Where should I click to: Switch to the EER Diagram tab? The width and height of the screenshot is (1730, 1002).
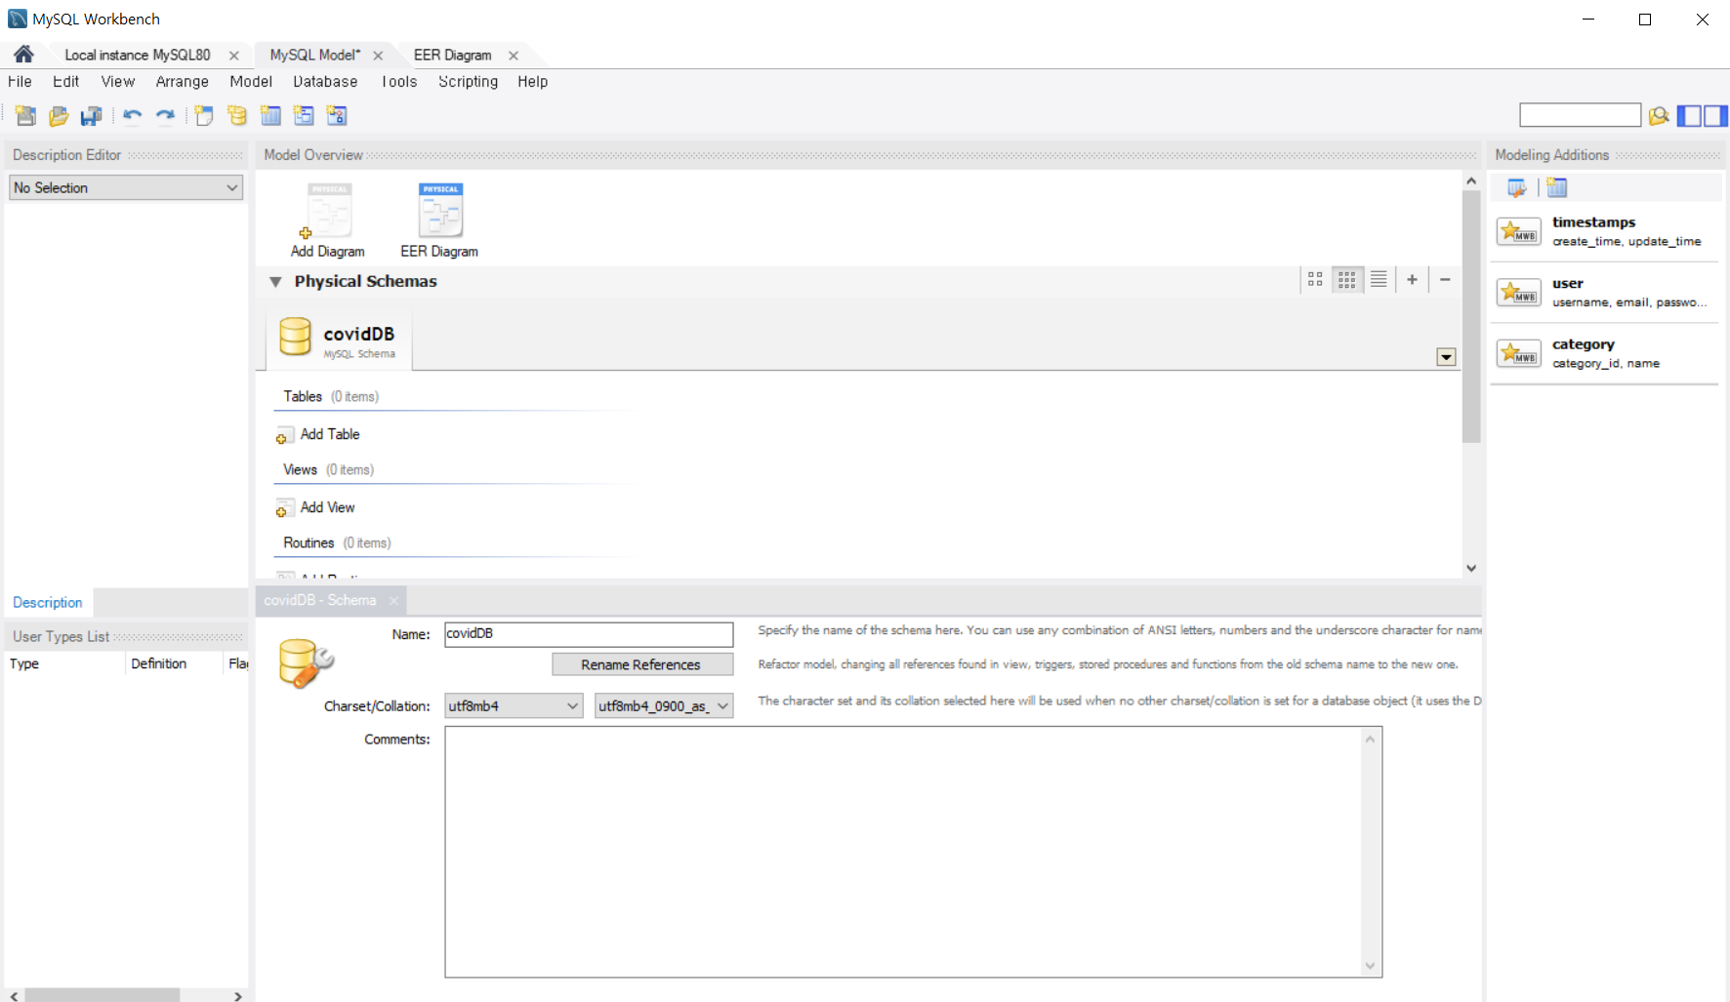pos(452,56)
